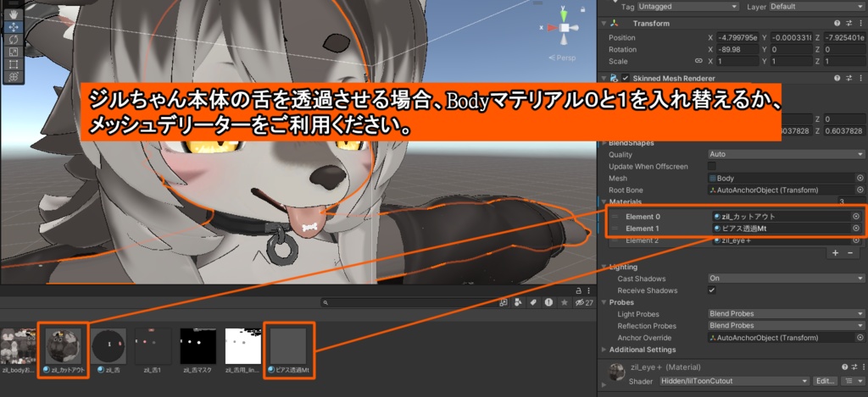Collapse the Transform component foldout
The height and width of the screenshot is (397, 868).
[x=604, y=23]
